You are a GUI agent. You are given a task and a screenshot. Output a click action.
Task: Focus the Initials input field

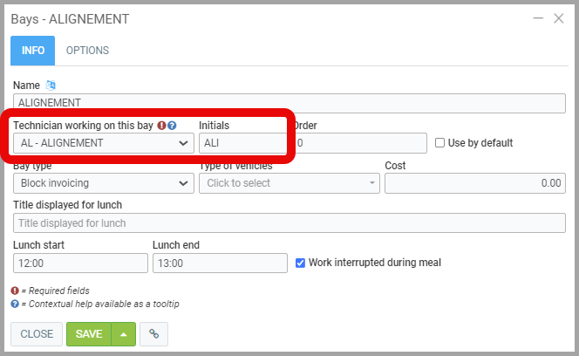point(242,143)
